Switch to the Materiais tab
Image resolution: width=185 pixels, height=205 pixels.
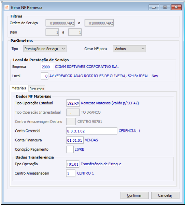click(x=19, y=88)
